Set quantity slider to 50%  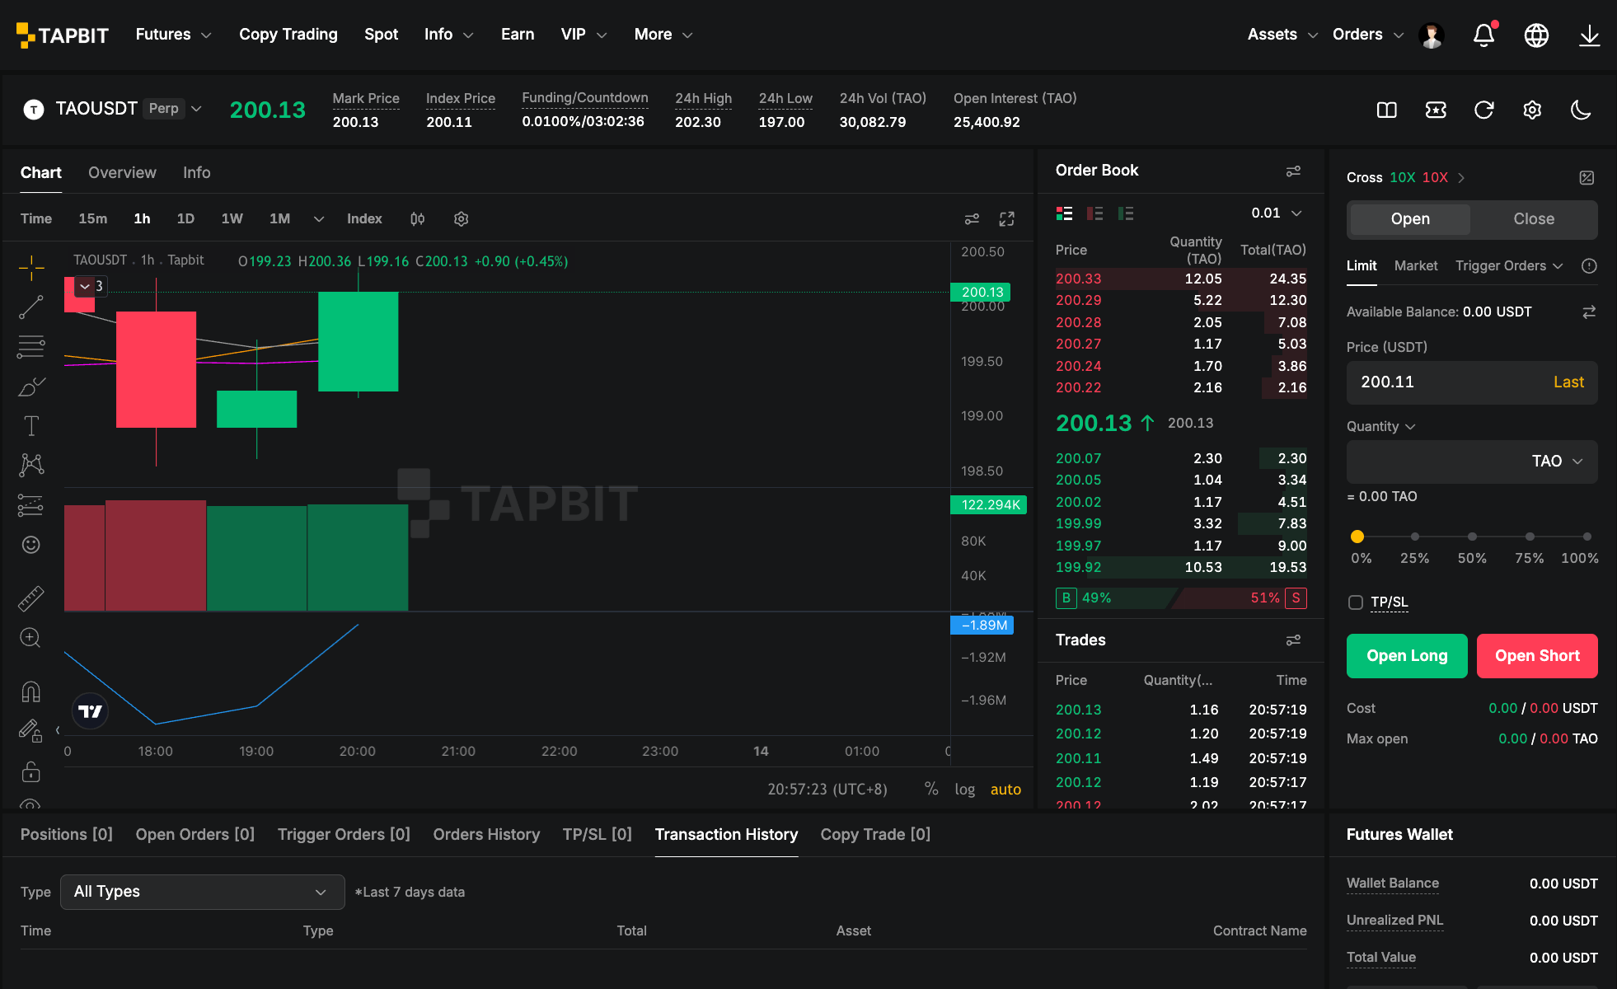pyautogui.click(x=1472, y=537)
